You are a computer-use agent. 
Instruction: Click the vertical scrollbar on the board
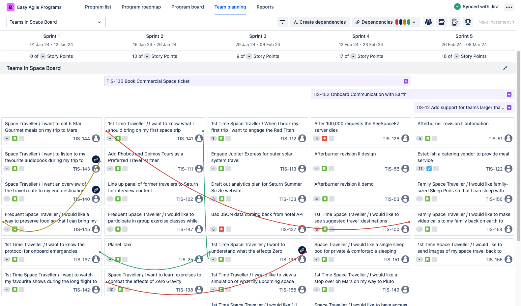point(519,146)
